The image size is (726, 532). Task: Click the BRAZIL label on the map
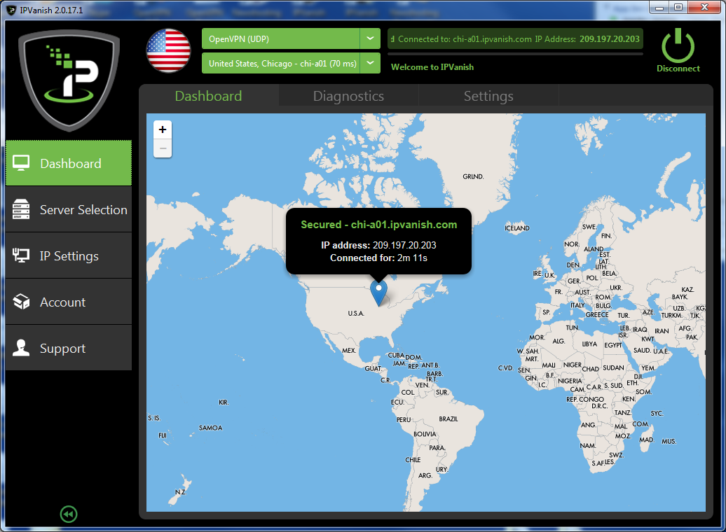448,419
